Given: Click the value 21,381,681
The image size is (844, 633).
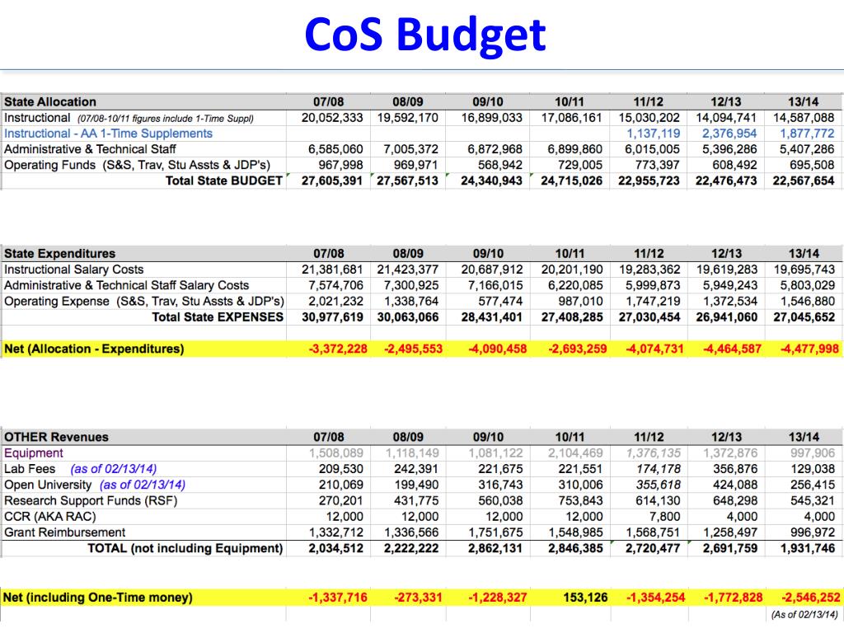Looking at the screenshot, I should [x=332, y=270].
